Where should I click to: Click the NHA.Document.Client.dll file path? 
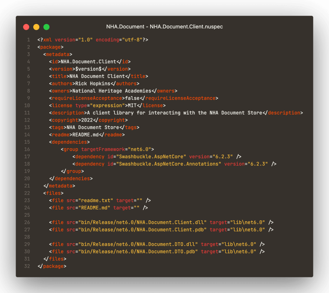click(142, 222)
